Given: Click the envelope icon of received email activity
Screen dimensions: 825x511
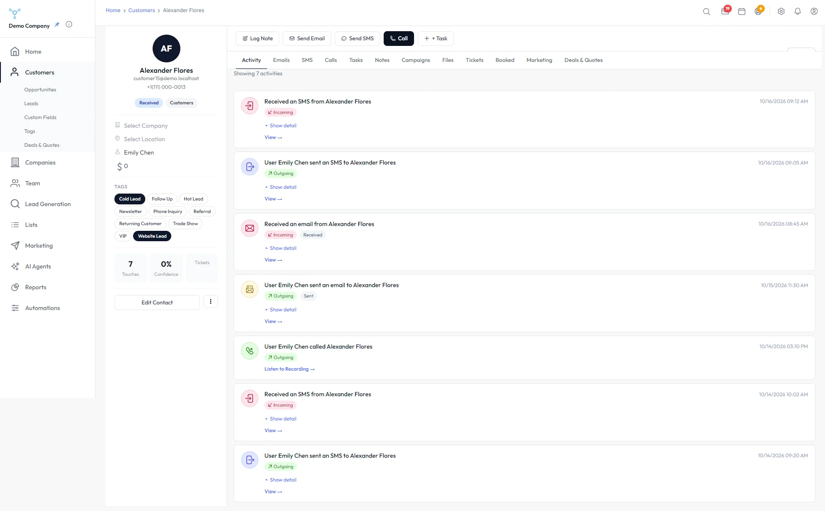Looking at the screenshot, I should click(x=250, y=228).
